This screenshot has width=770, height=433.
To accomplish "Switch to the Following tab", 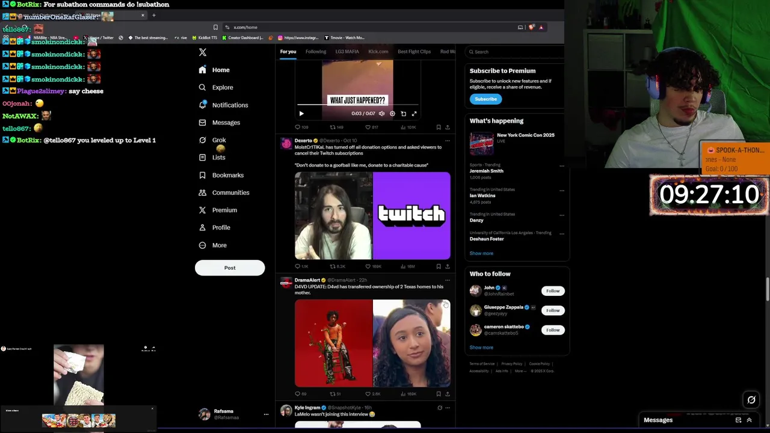I will [x=315, y=52].
